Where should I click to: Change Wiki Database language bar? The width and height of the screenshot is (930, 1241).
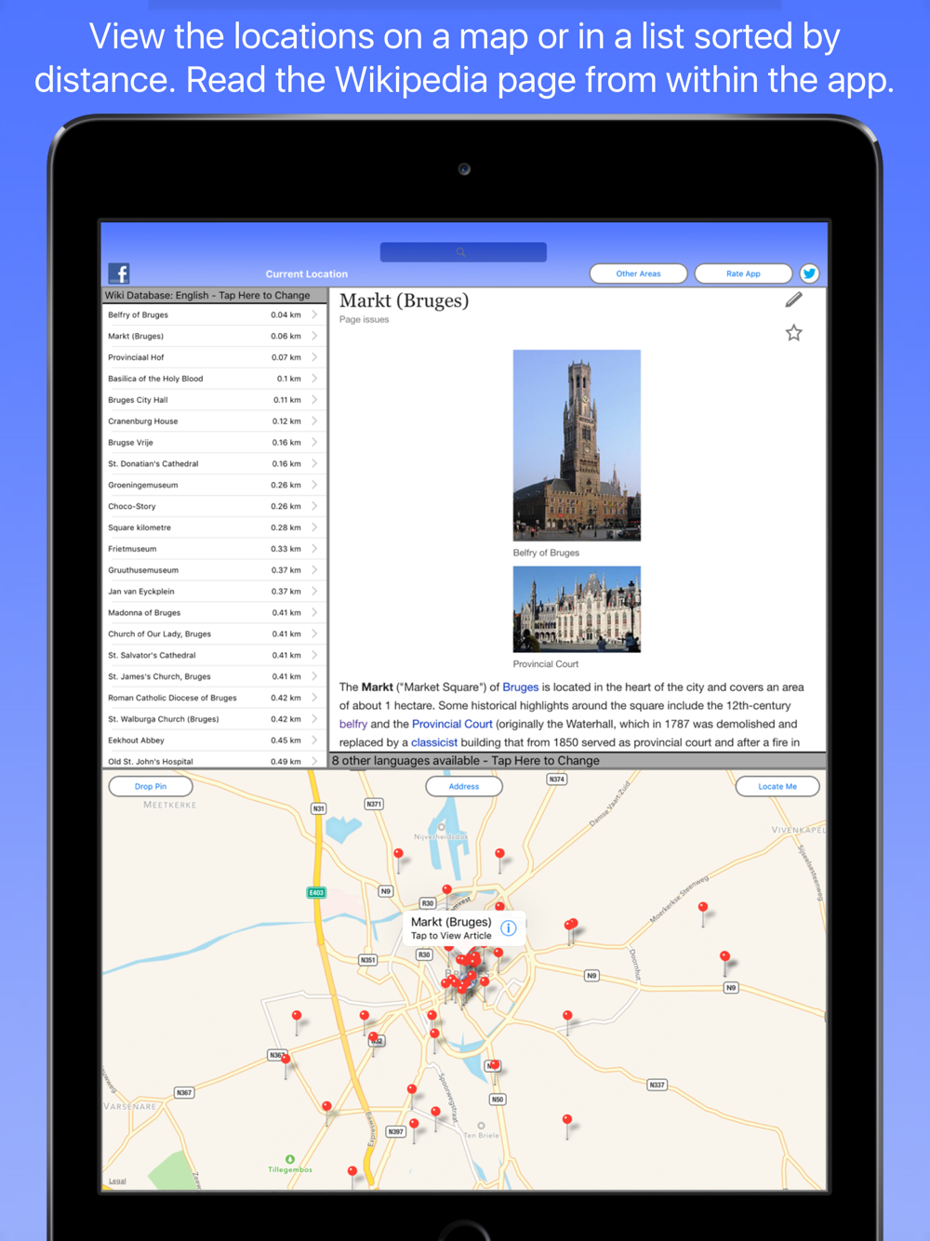pyautogui.click(x=214, y=295)
